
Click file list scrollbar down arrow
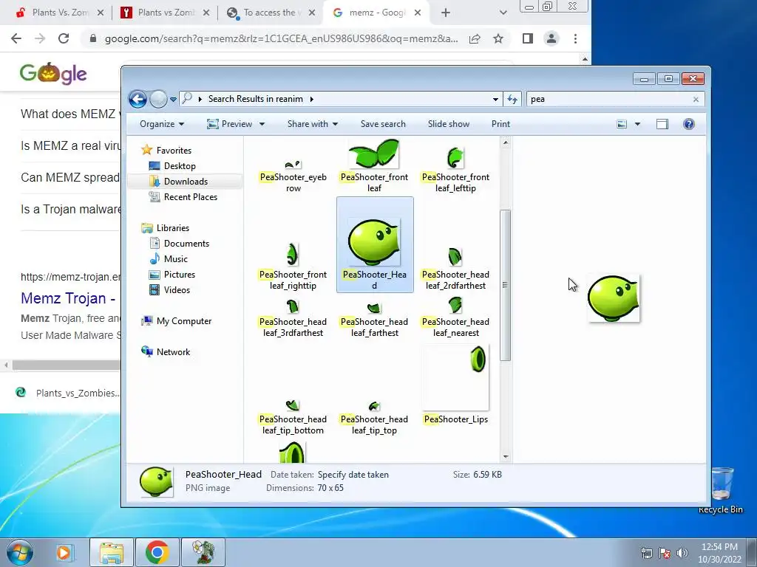click(x=506, y=456)
